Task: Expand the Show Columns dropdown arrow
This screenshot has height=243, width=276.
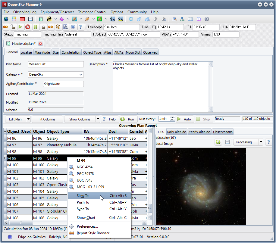Action: point(98,119)
